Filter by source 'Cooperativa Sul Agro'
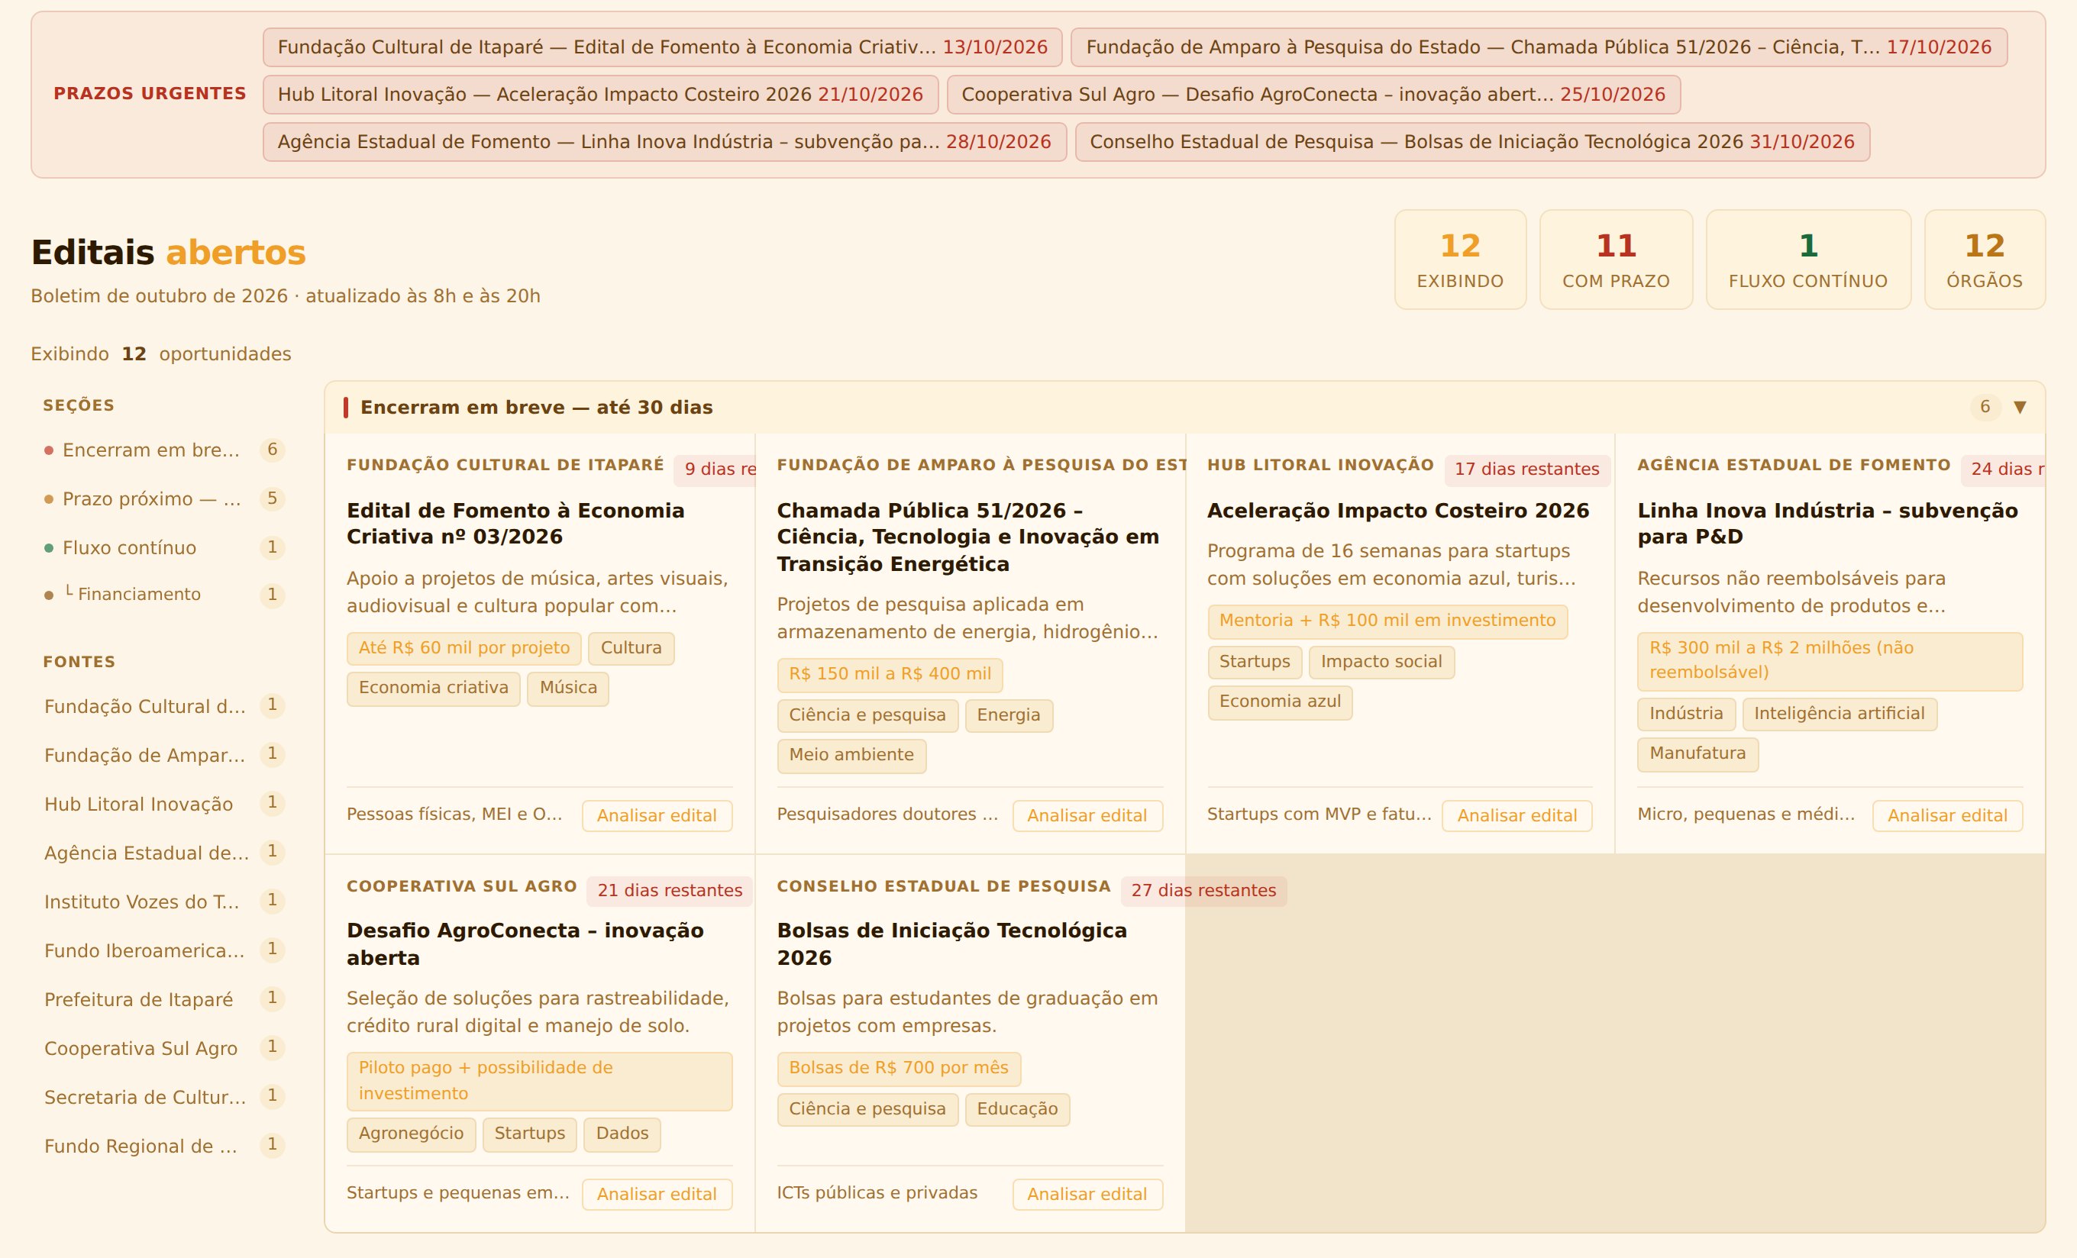Viewport: 2077px width, 1258px height. coord(163,1048)
